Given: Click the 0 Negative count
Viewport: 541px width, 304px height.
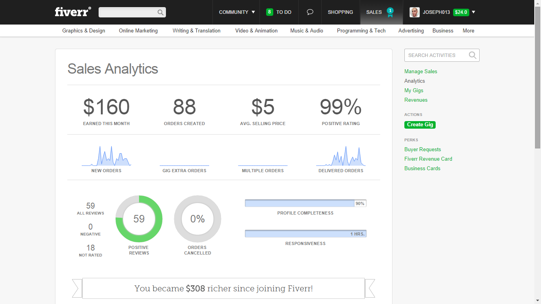Looking at the screenshot, I should [90, 227].
